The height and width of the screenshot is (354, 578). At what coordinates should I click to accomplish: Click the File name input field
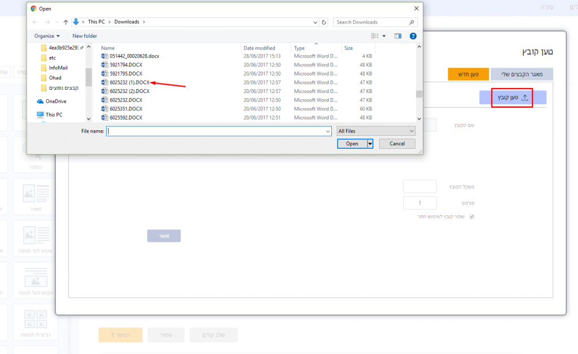pyautogui.click(x=218, y=131)
